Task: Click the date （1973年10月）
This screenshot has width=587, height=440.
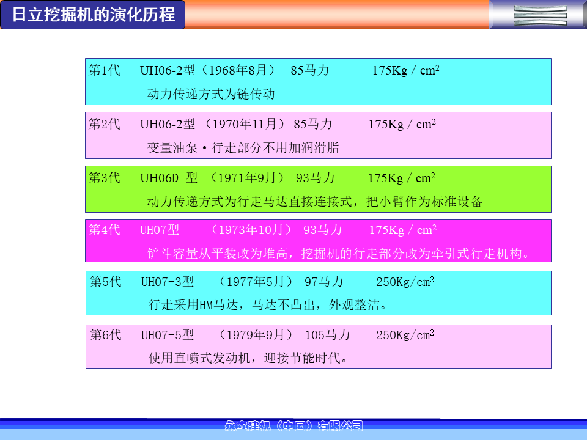Action: coord(251,230)
